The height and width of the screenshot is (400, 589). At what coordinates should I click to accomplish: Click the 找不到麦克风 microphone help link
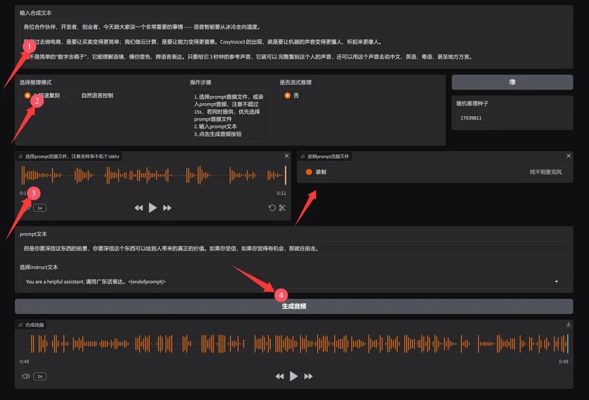pyautogui.click(x=546, y=171)
